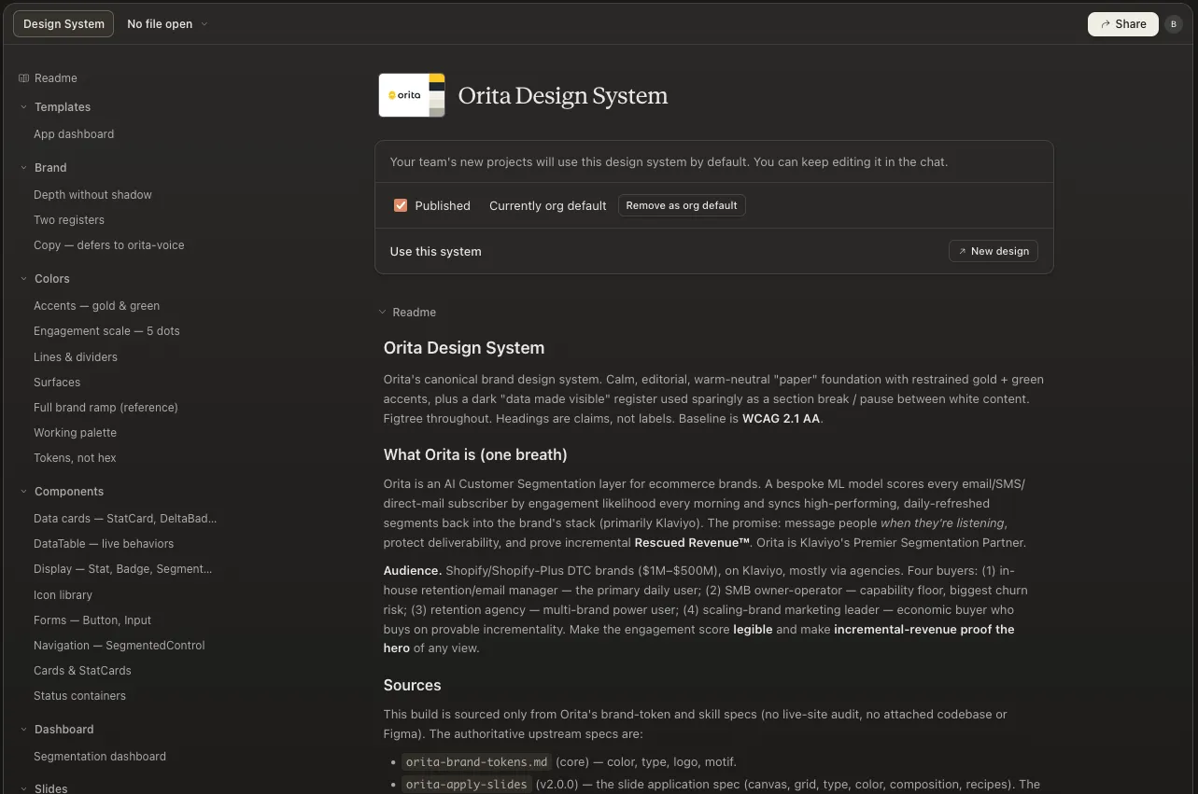Collapse the Dashboard section
Viewport: 1198px width, 794px height.
coord(23,730)
